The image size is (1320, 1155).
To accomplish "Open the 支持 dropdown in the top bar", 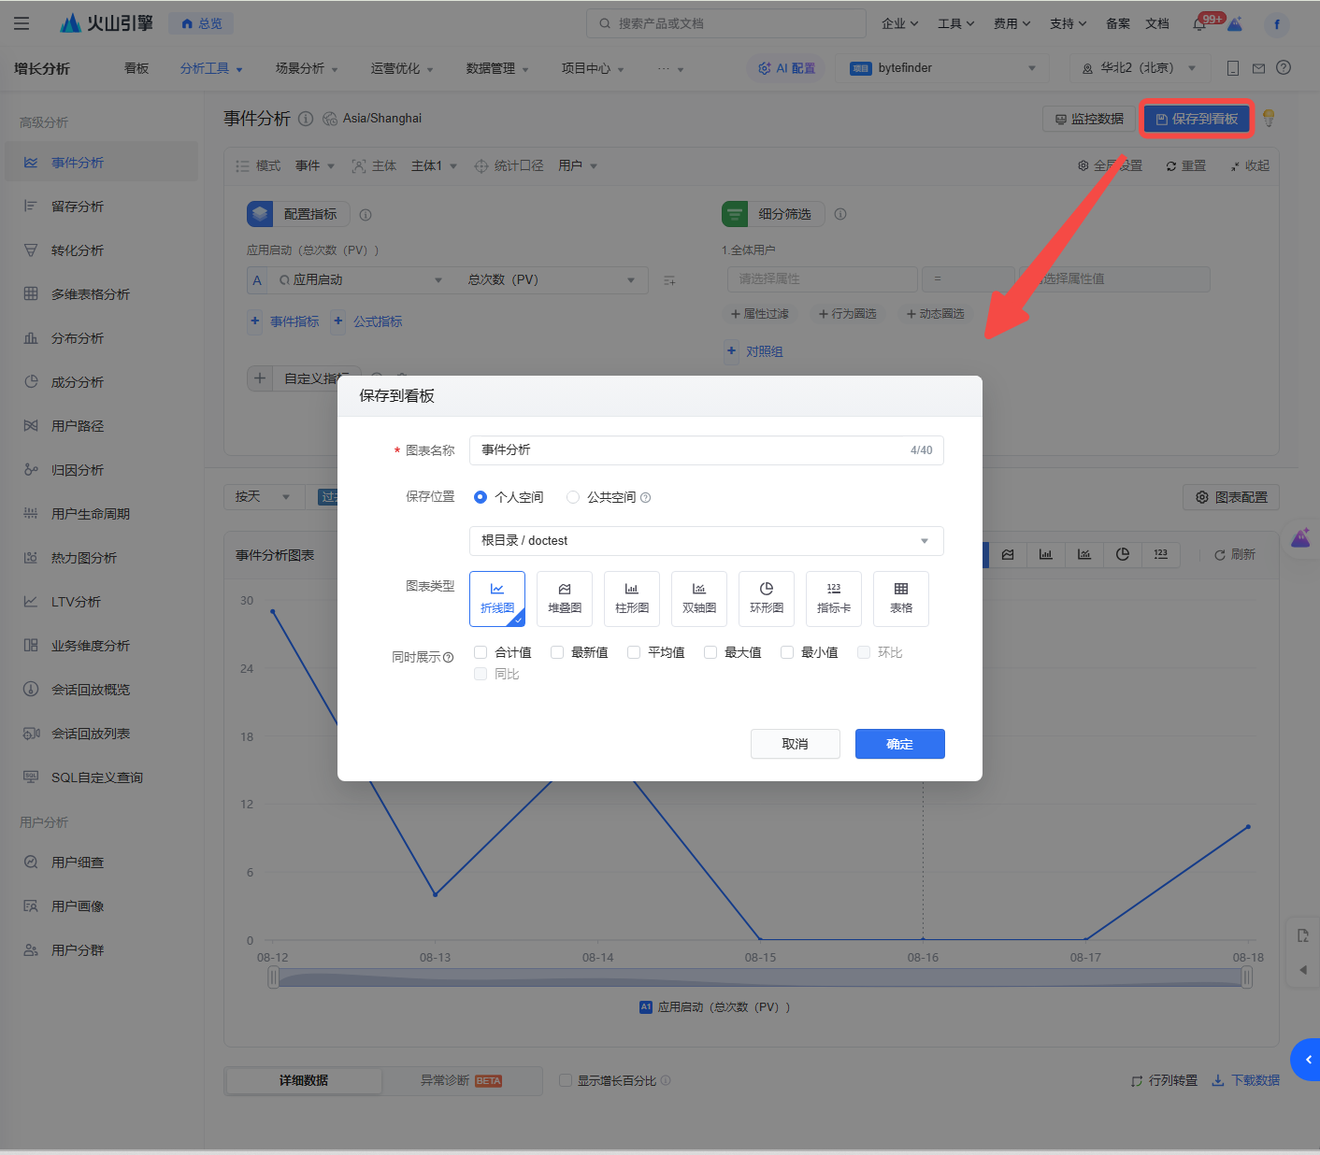I will [x=1068, y=23].
